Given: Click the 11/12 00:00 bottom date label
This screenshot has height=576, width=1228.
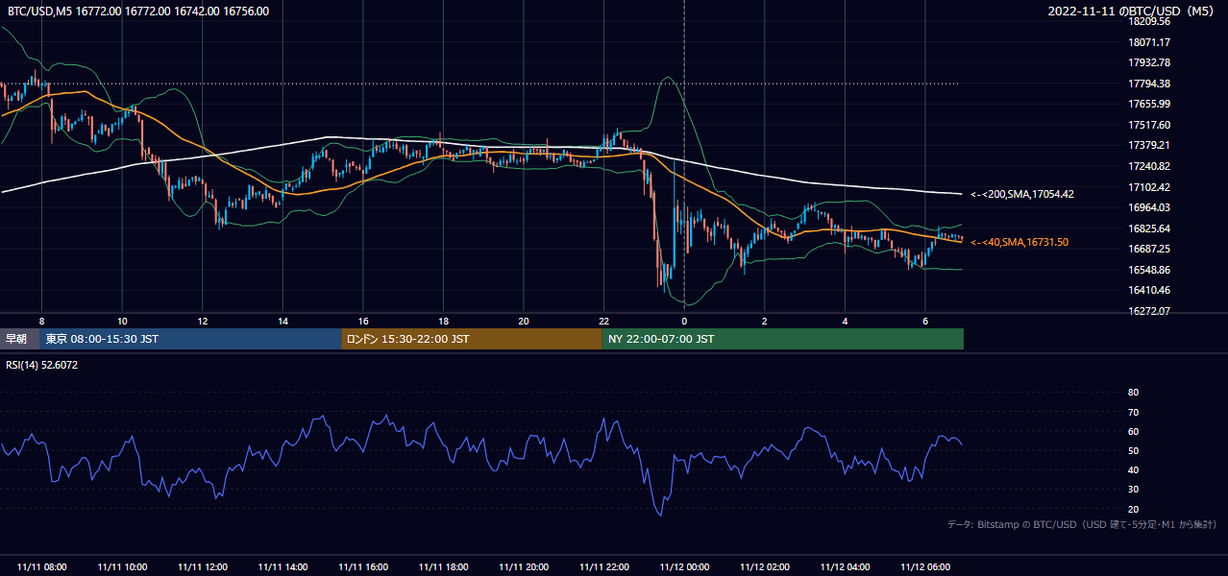Looking at the screenshot, I should pyautogui.click(x=684, y=567).
